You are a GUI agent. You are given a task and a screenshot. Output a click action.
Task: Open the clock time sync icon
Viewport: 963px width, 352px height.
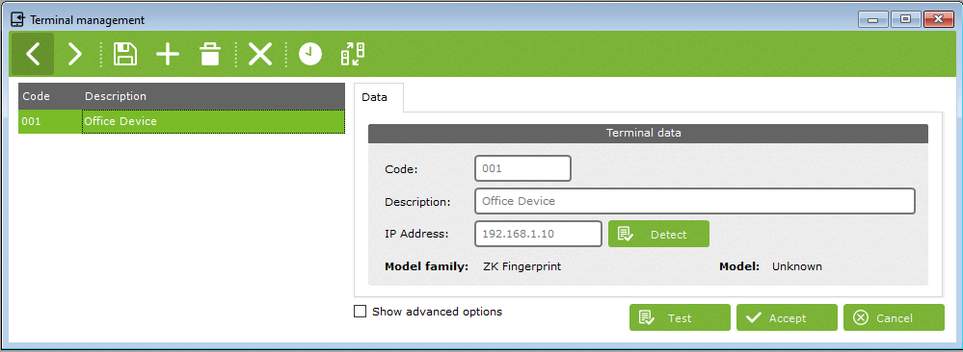pyautogui.click(x=310, y=54)
